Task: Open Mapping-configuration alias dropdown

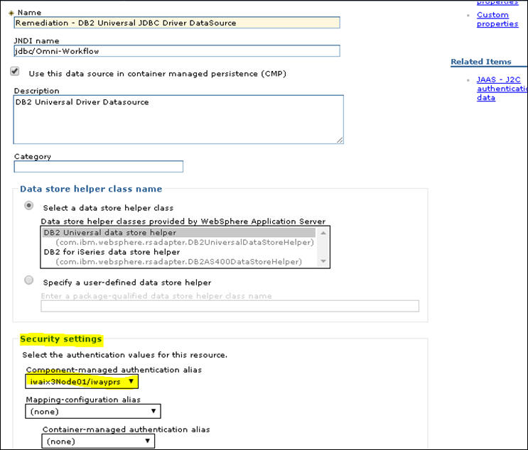Action: pos(93,412)
